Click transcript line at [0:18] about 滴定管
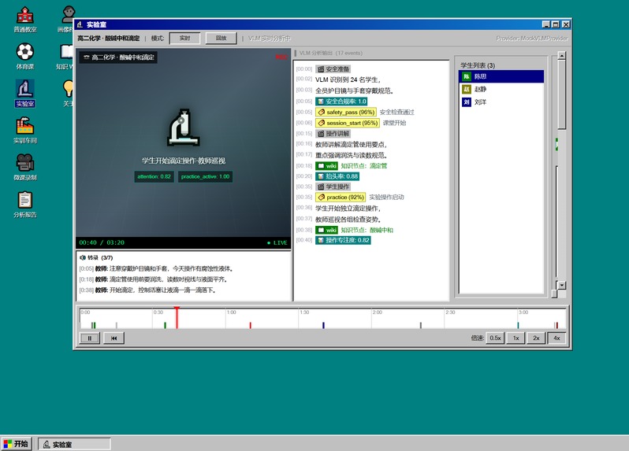The image size is (629, 451). point(153,279)
